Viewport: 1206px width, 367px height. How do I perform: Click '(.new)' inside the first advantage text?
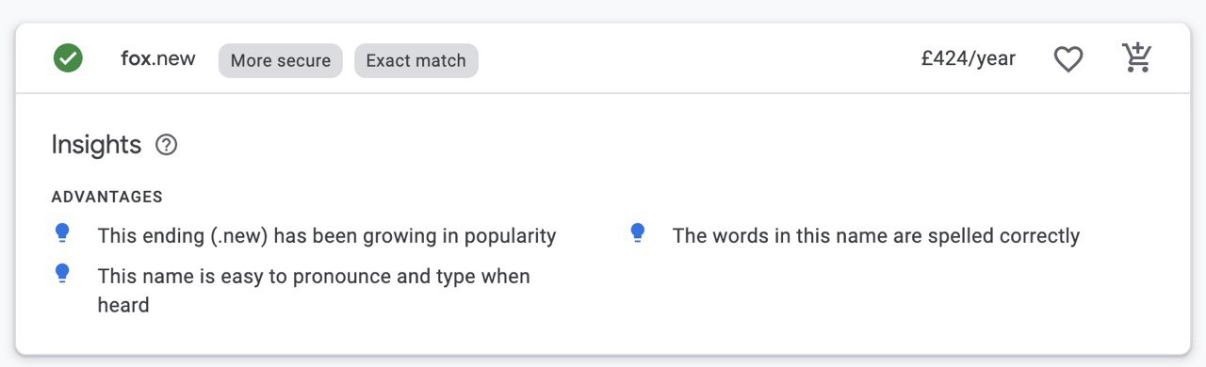point(239,235)
